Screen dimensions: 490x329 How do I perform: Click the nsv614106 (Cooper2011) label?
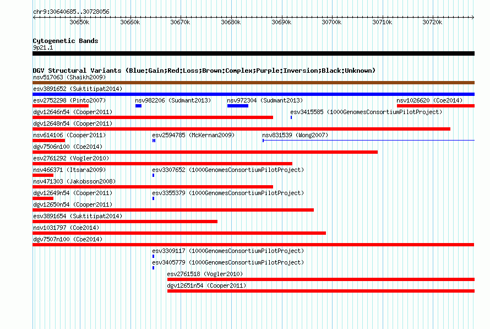69,135
